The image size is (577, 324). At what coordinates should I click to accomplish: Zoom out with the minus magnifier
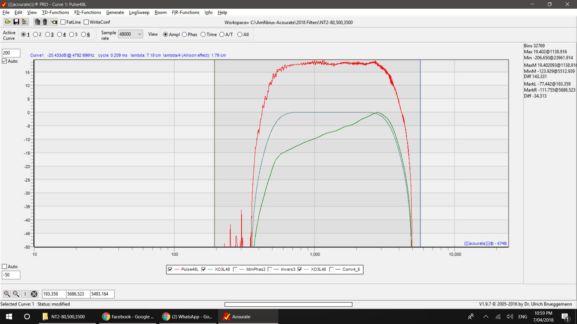point(16,294)
